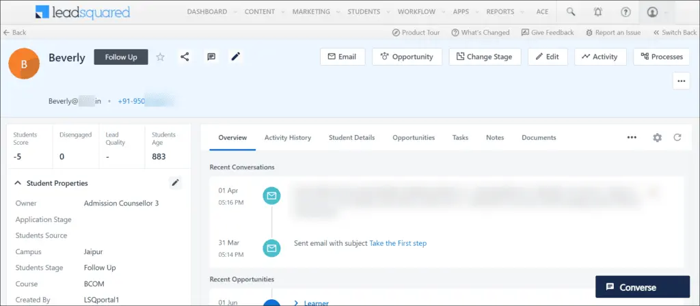
Task: Expand the Learner opportunity row
Action: (x=296, y=303)
